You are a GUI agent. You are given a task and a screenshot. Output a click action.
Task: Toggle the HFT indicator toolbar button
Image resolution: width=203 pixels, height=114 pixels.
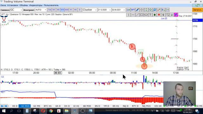133,10
